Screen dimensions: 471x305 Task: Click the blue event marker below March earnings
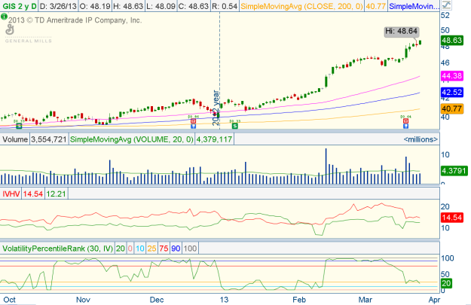coord(406,126)
